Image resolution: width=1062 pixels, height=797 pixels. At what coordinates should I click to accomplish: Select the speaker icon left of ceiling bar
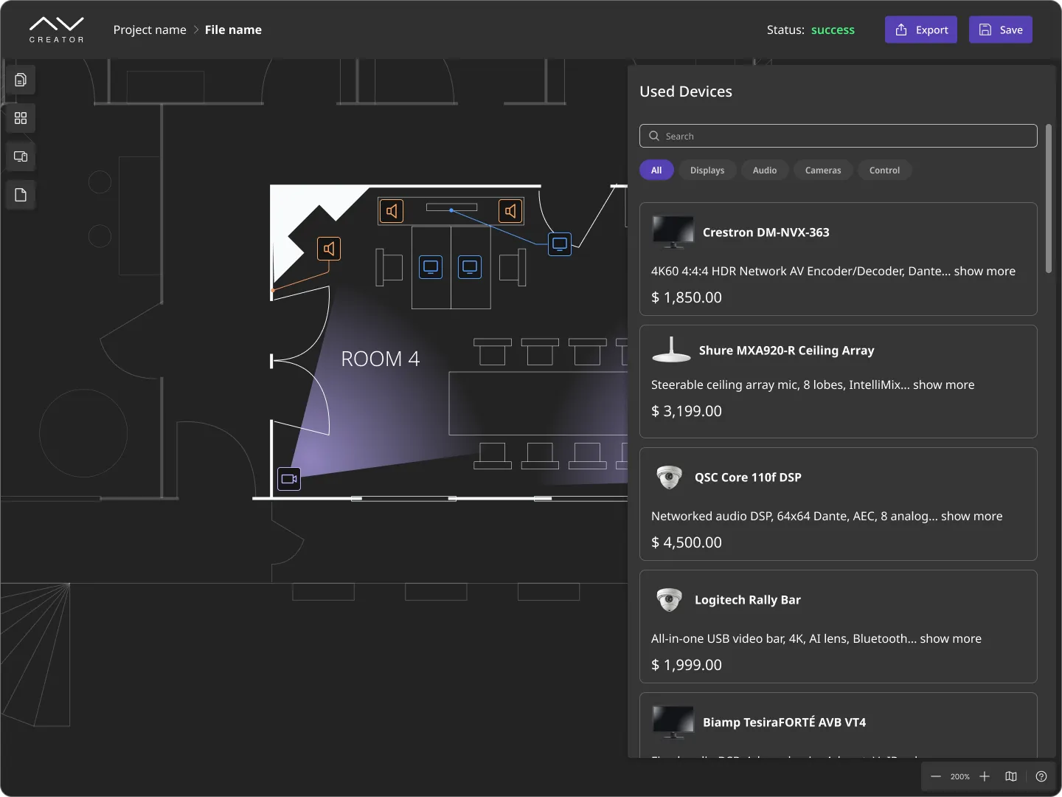click(x=392, y=211)
